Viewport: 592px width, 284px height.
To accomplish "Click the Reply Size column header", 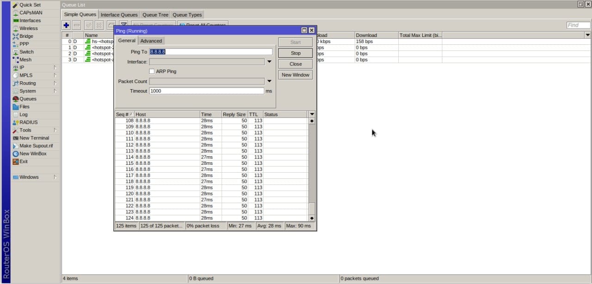I will point(234,115).
